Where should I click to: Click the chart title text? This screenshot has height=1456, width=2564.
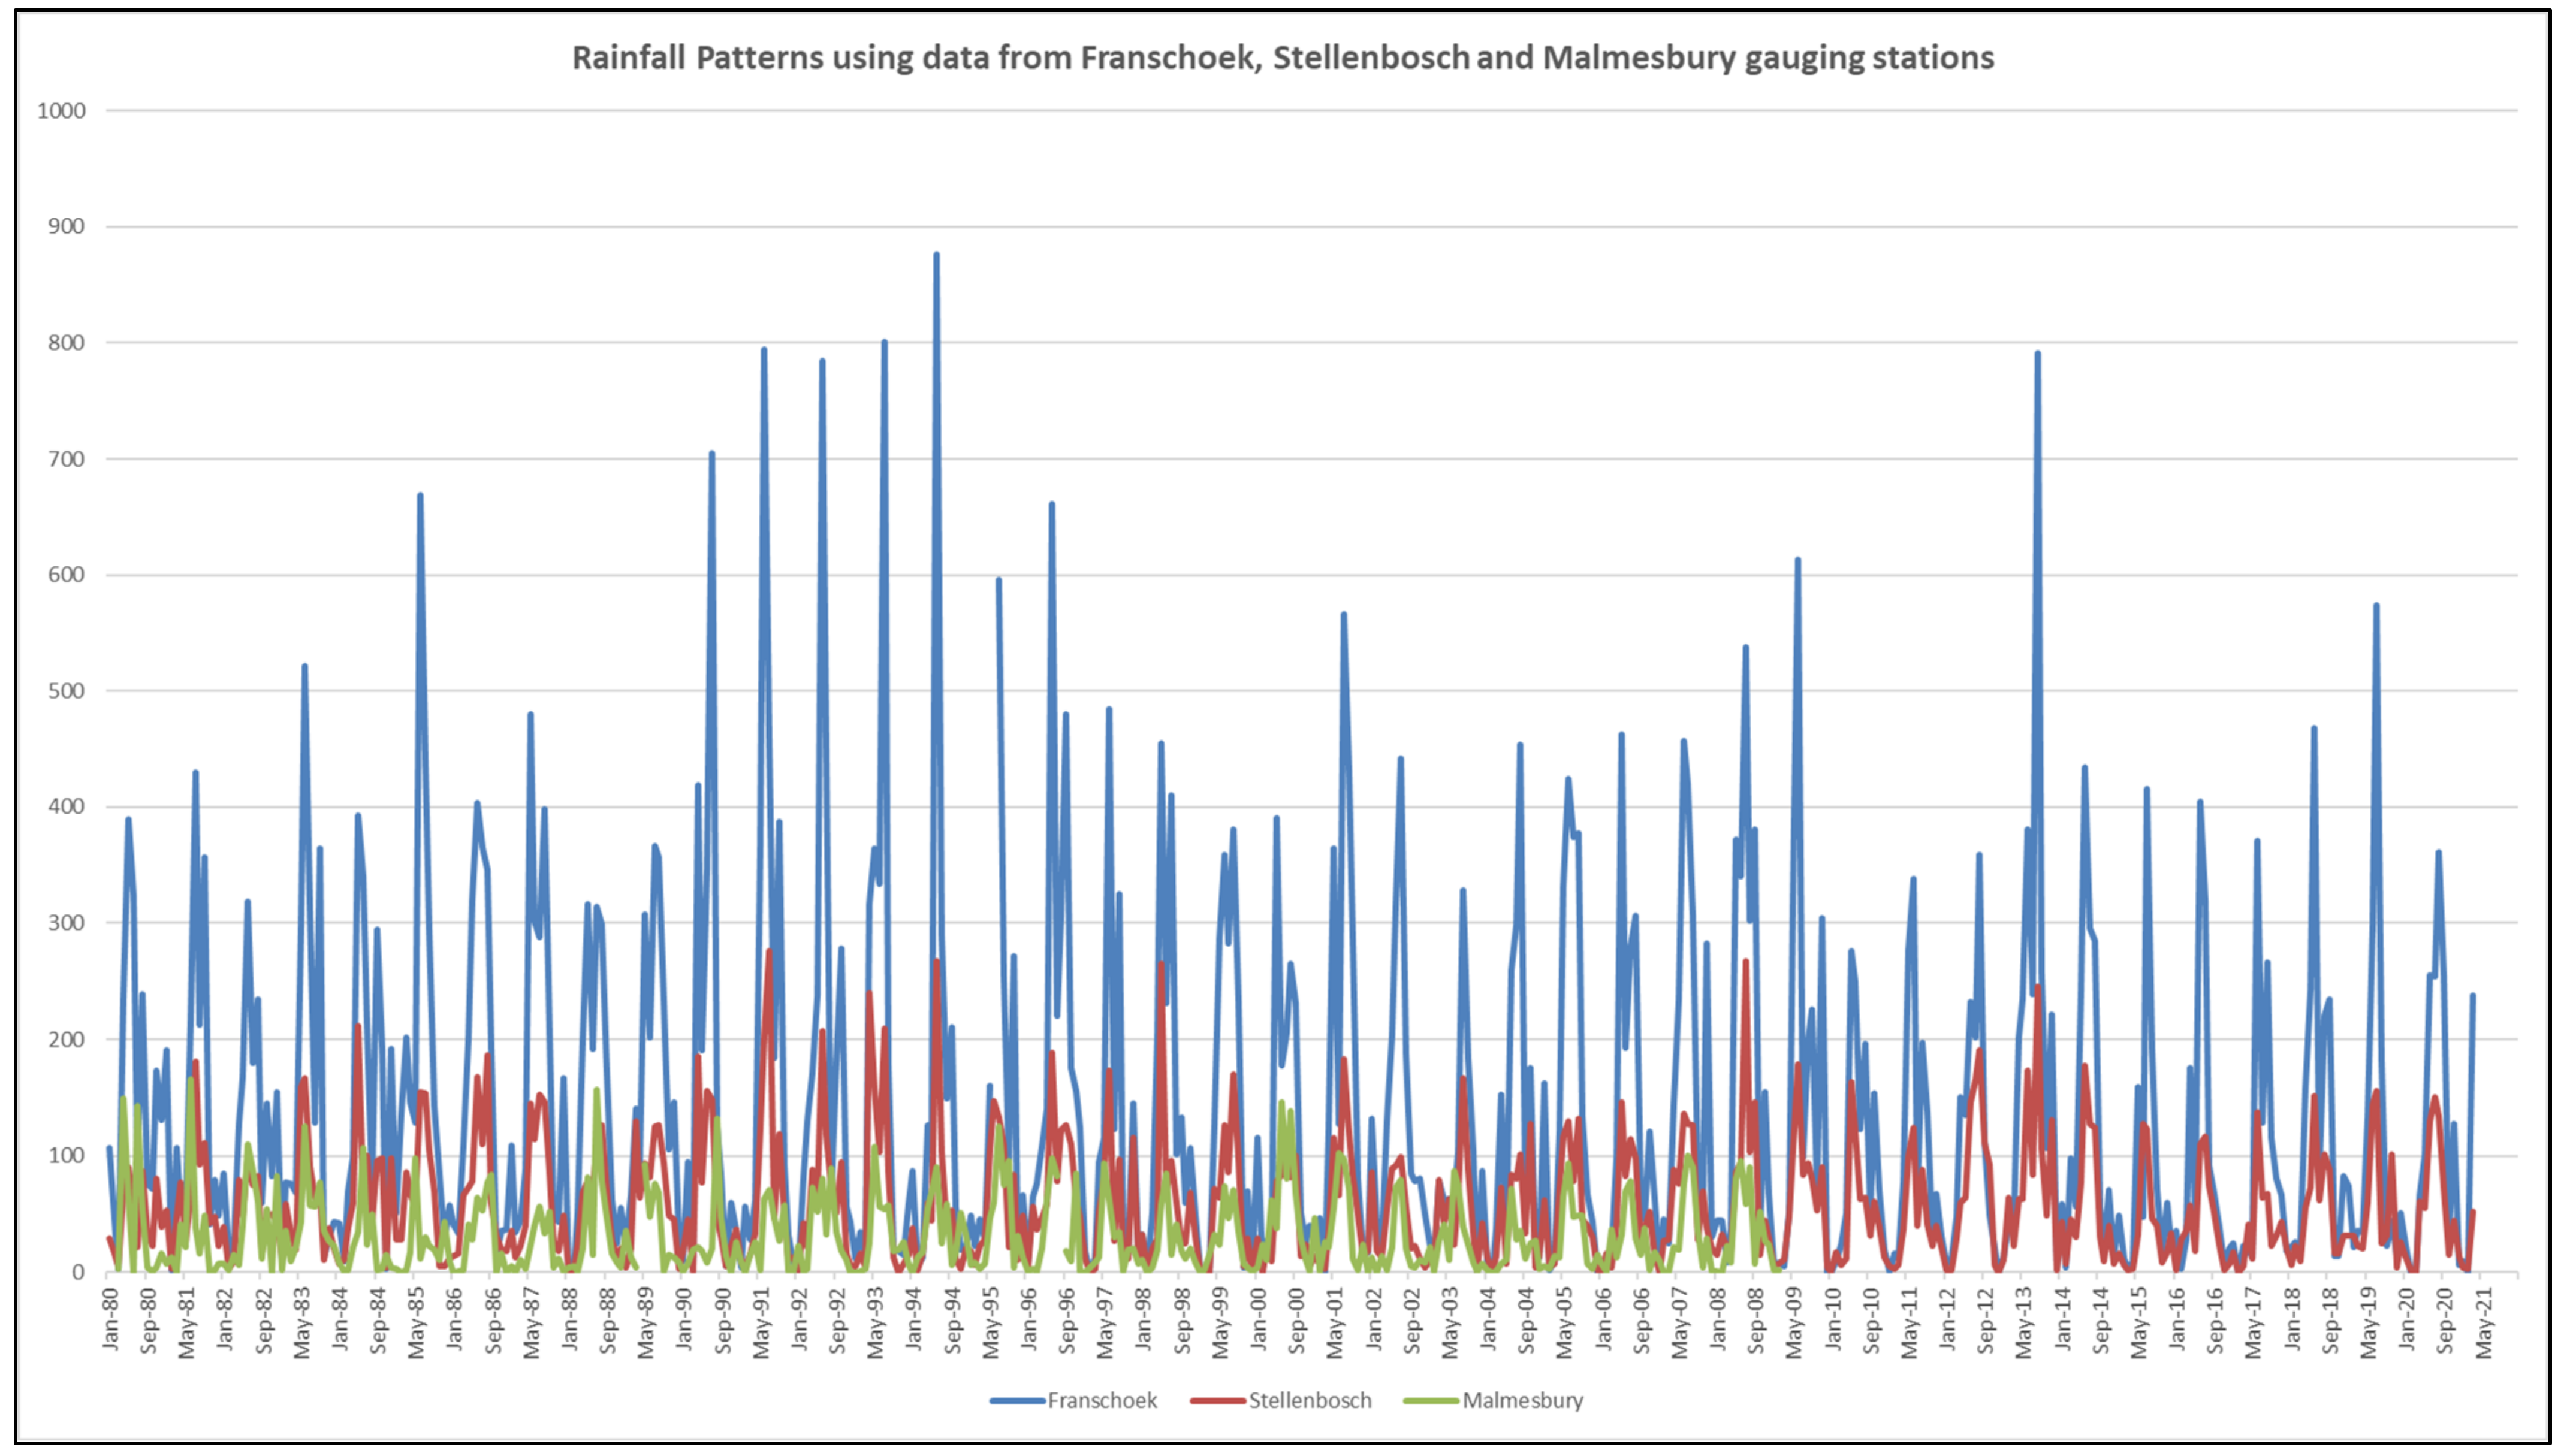click(1282, 57)
